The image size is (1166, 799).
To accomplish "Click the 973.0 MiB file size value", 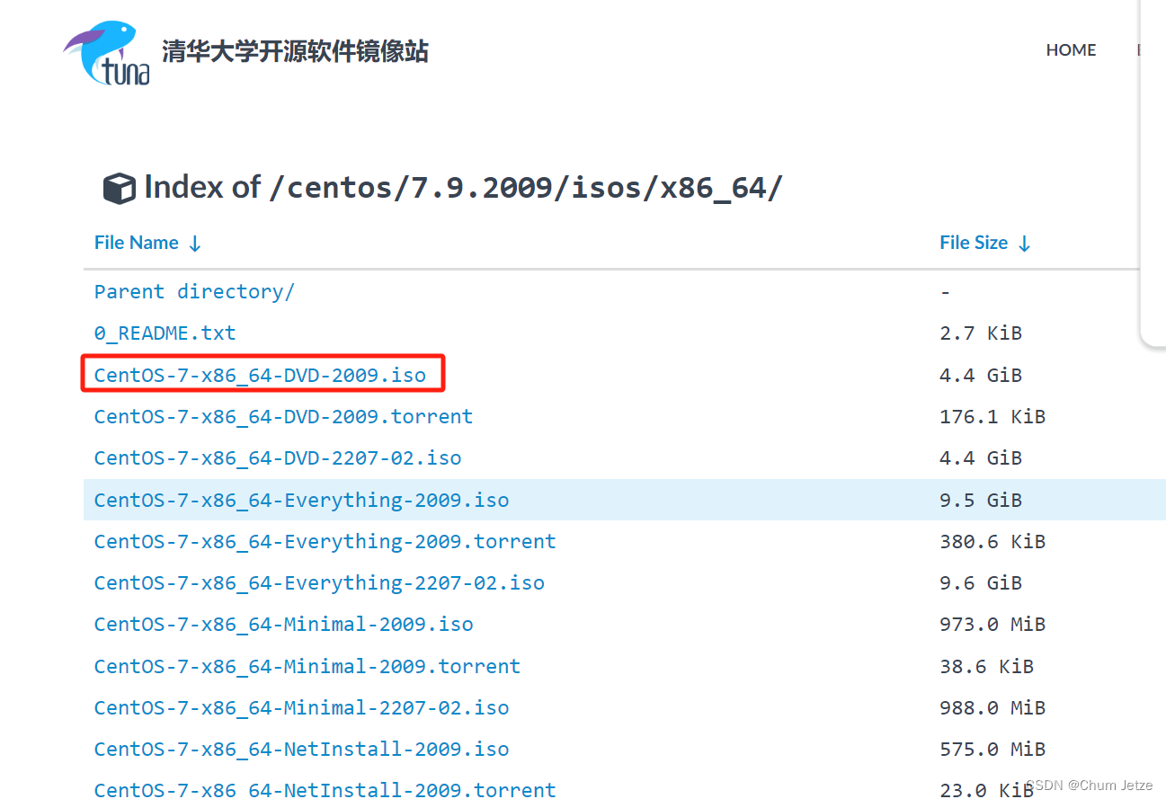I will click(x=992, y=624).
